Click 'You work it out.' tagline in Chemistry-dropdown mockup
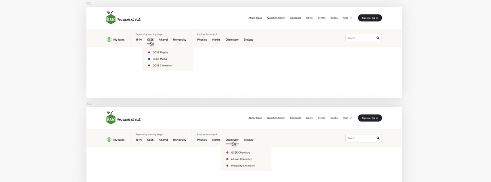 (129, 119)
